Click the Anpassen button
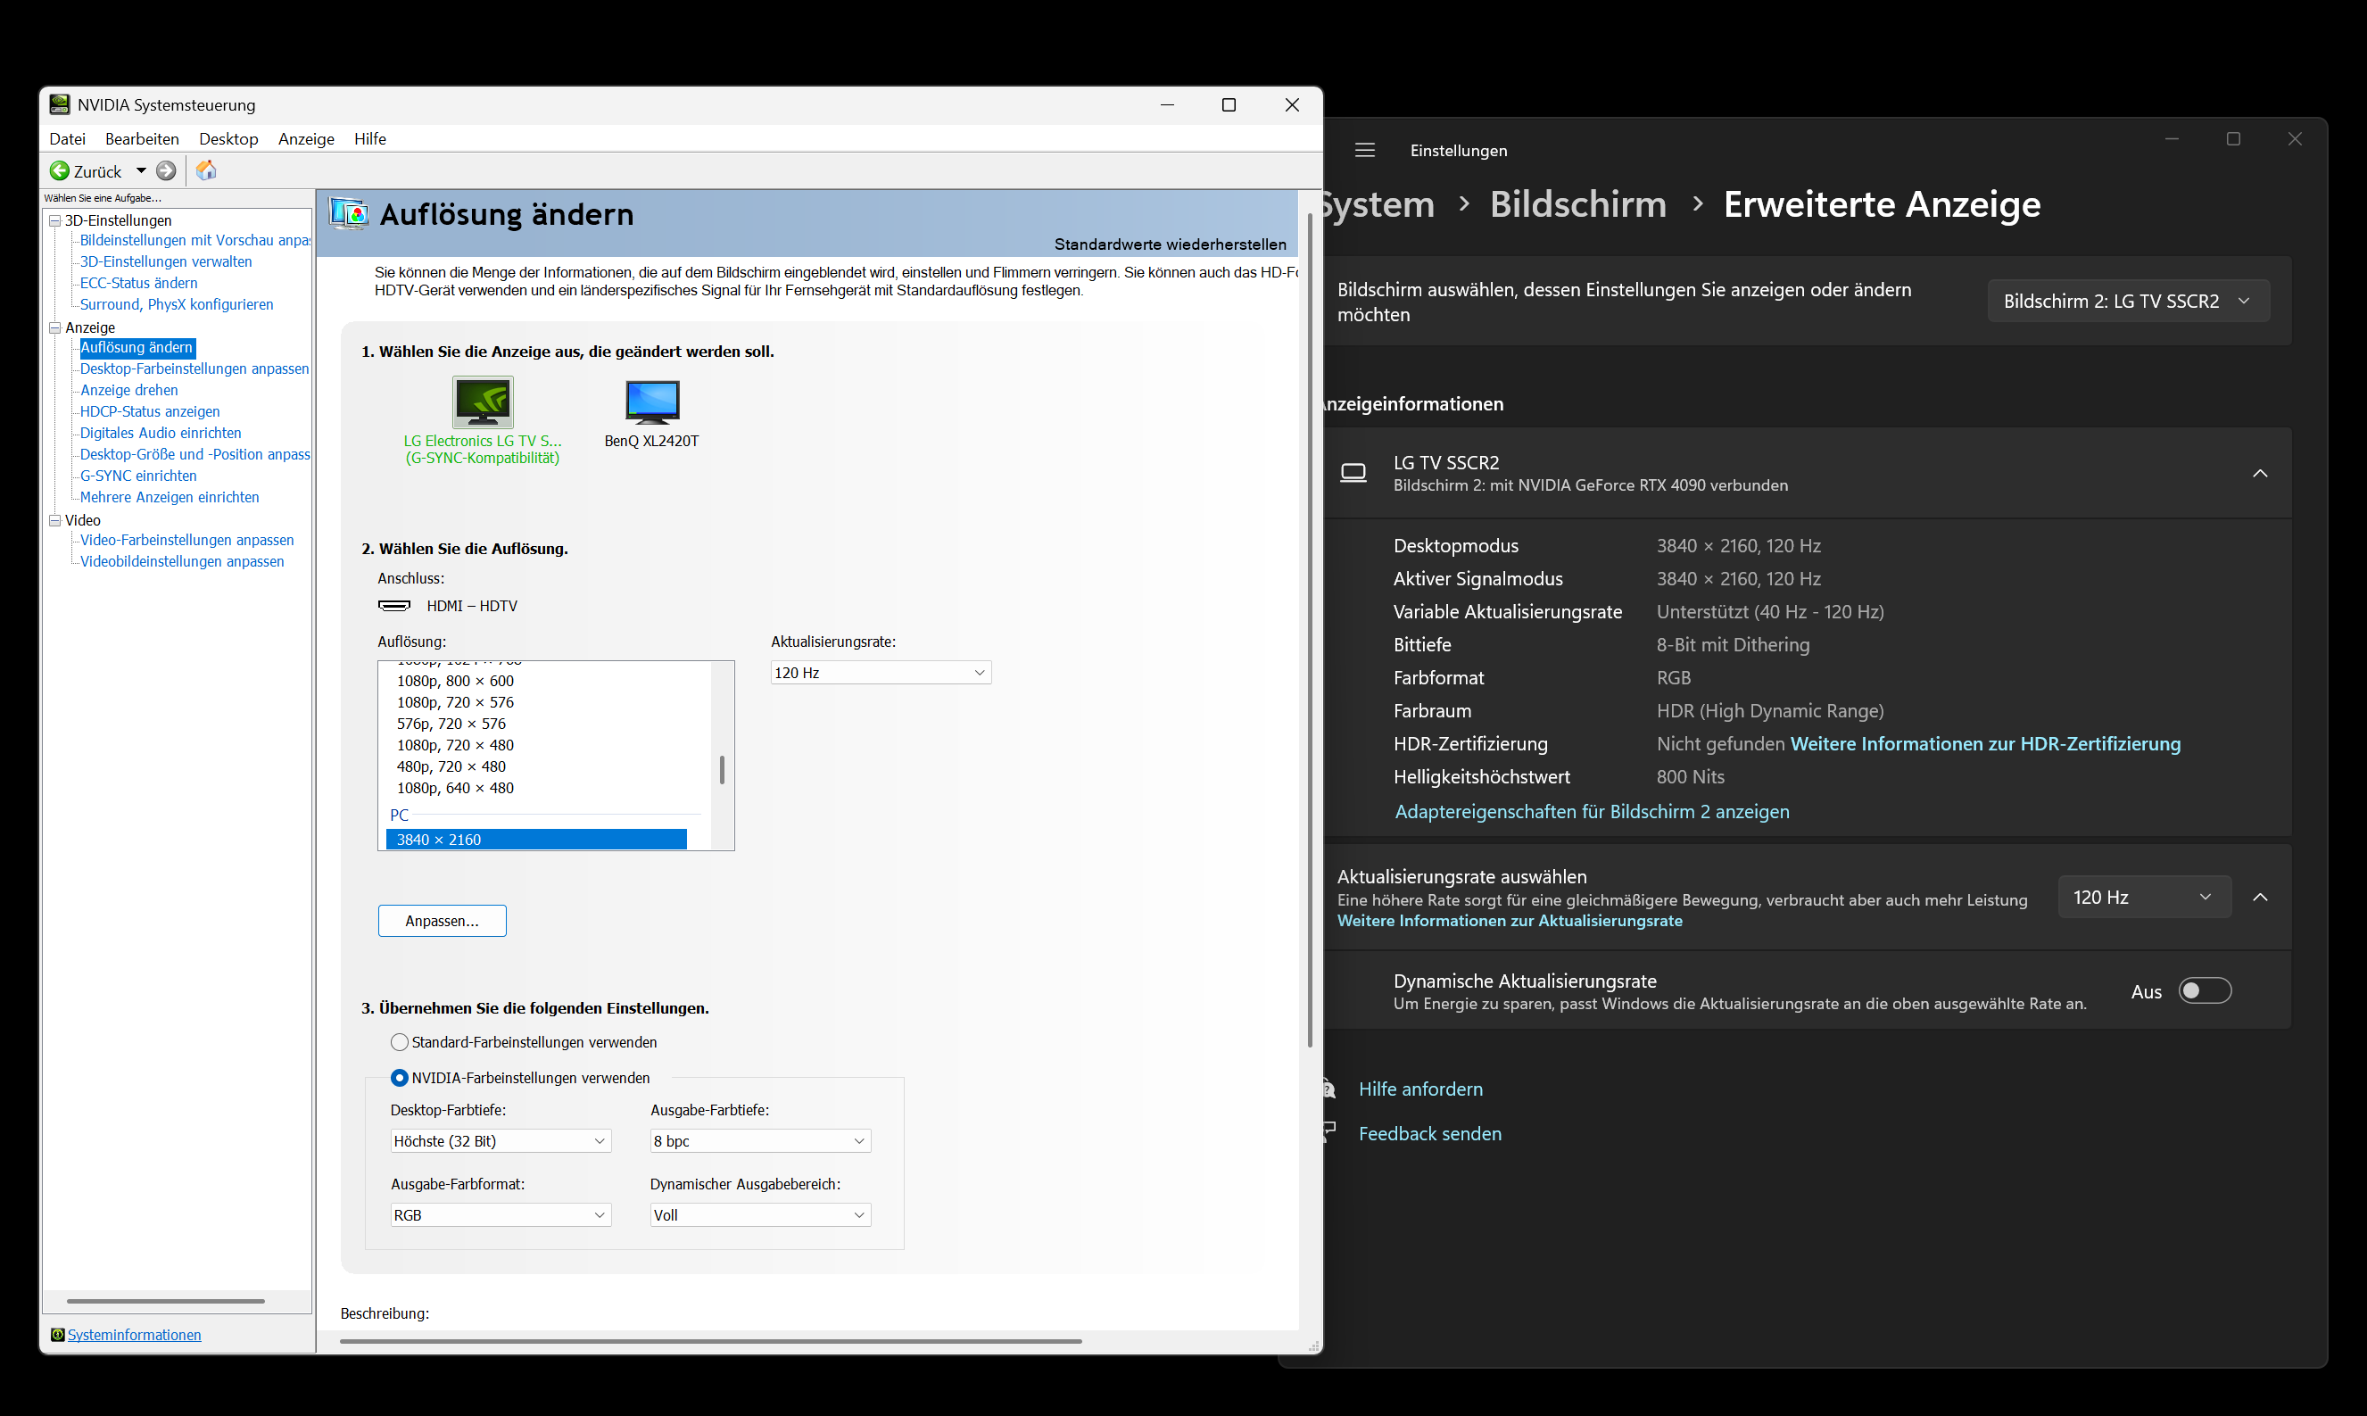This screenshot has height=1416, width=2367. click(442, 921)
